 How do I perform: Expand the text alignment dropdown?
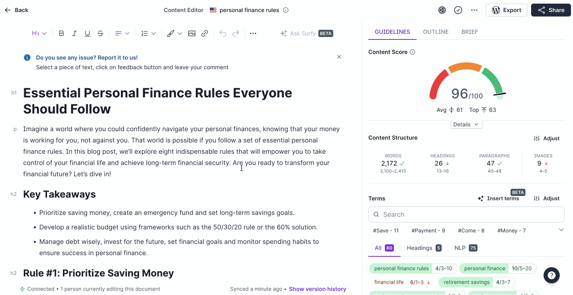122,33
